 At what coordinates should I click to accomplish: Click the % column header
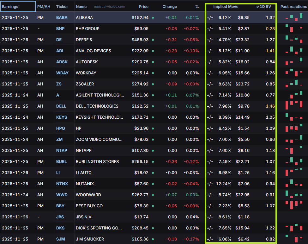[197, 7]
